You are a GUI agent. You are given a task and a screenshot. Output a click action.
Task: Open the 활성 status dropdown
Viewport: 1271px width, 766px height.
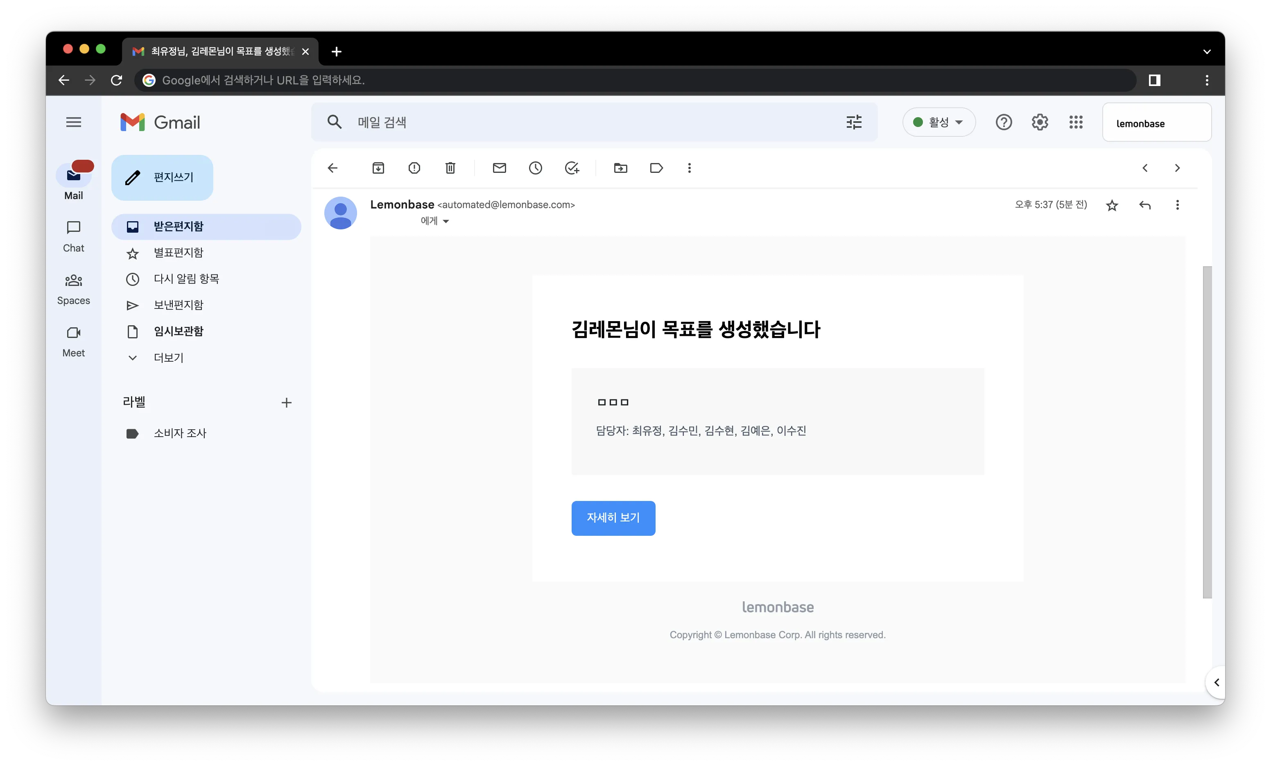(938, 122)
